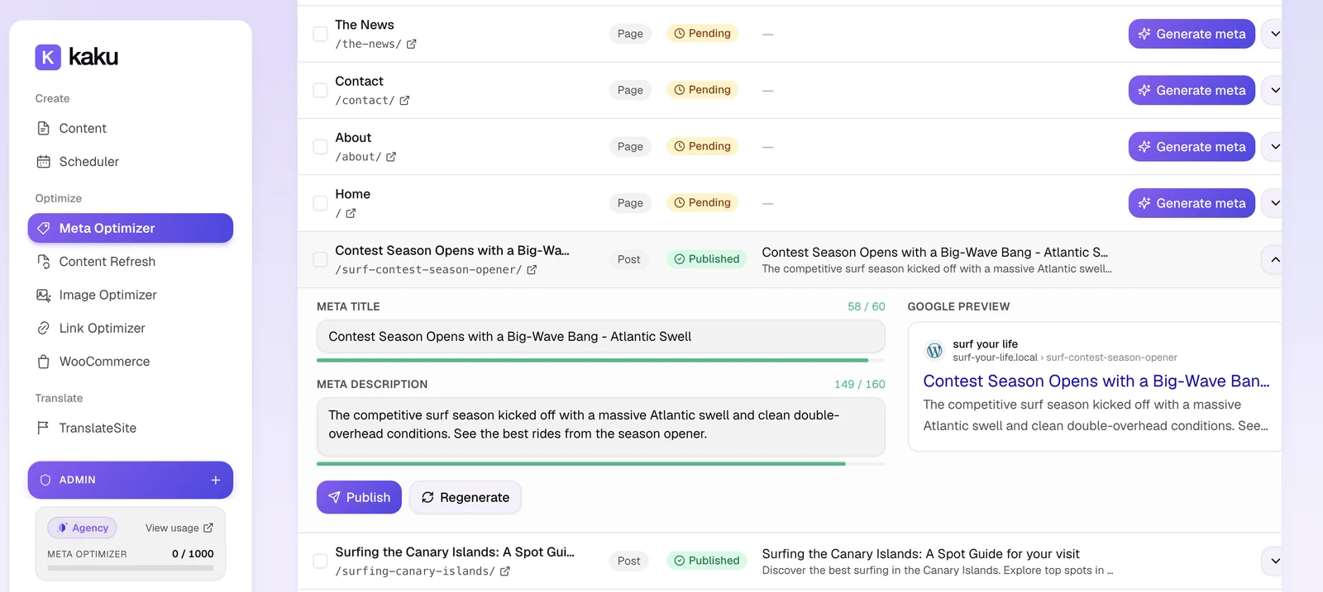Image resolution: width=1323 pixels, height=592 pixels.
Task: Expand The News row chevron
Action: (1274, 34)
